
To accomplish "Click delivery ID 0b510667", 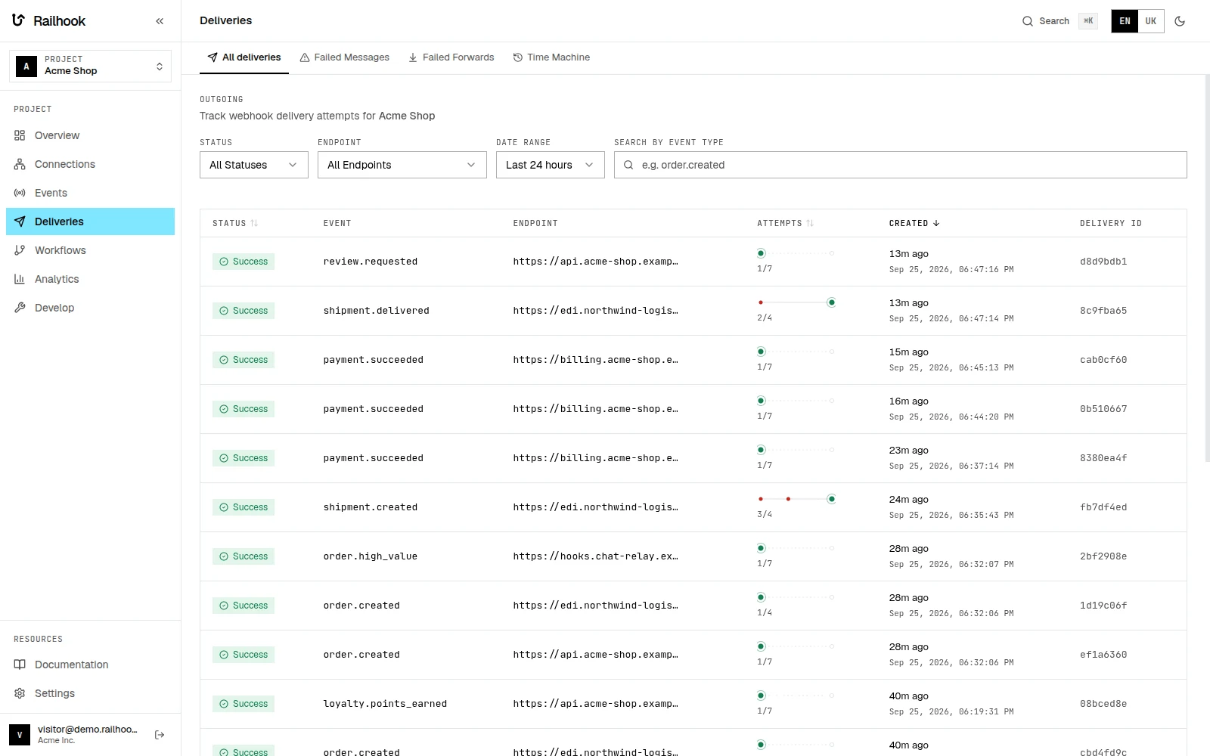I will click(1103, 409).
